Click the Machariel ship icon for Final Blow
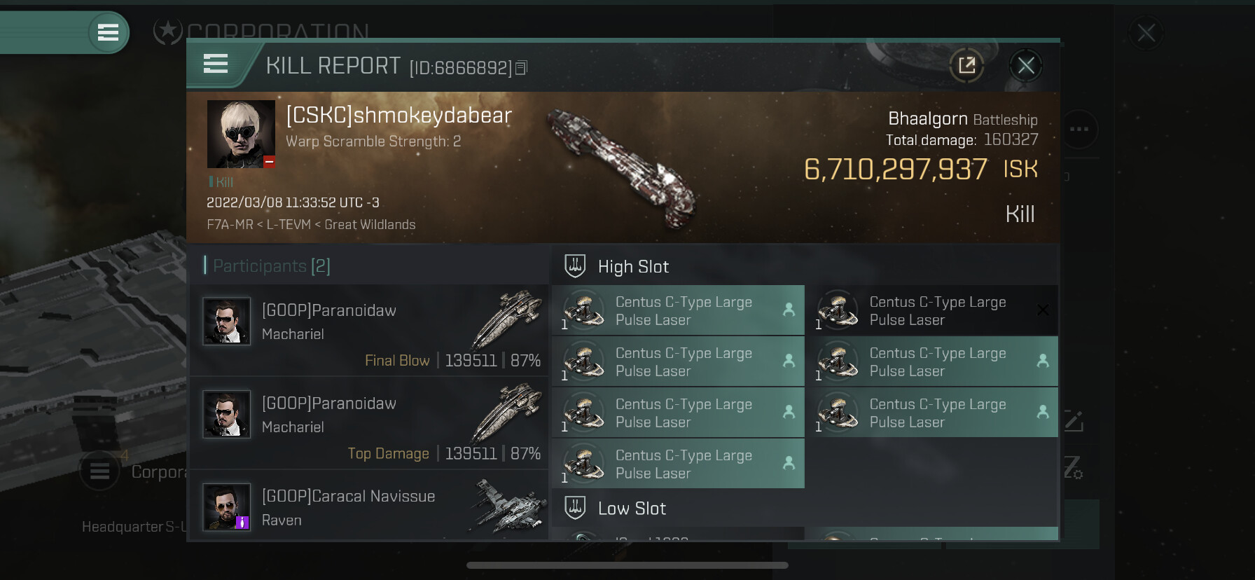 [508, 320]
